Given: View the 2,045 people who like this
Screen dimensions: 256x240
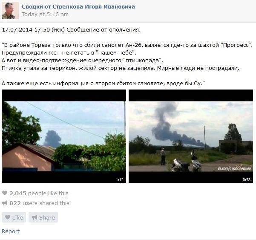Looking at the screenshot, I should [x=39, y=193].
